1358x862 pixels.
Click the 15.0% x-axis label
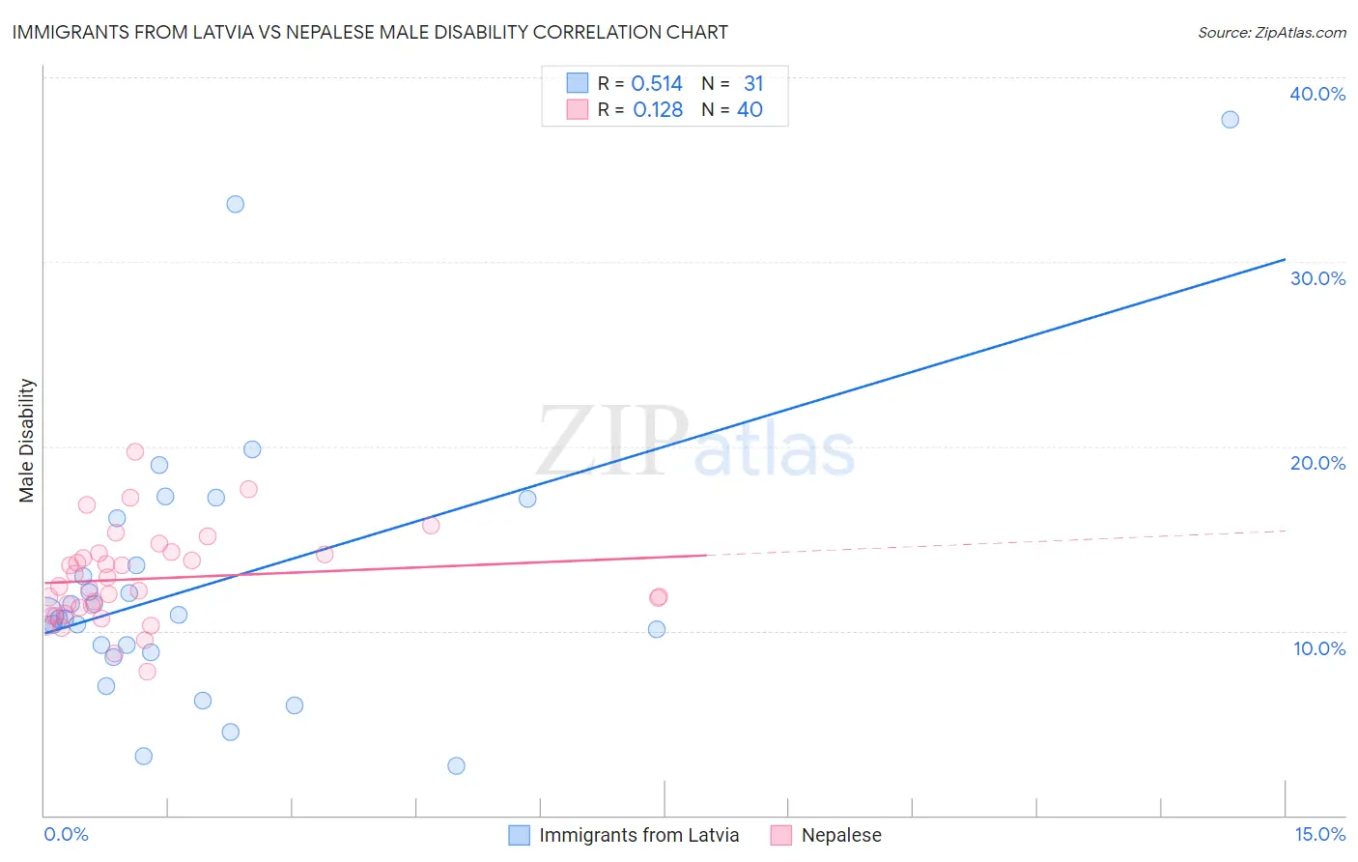coord(1319,834)
